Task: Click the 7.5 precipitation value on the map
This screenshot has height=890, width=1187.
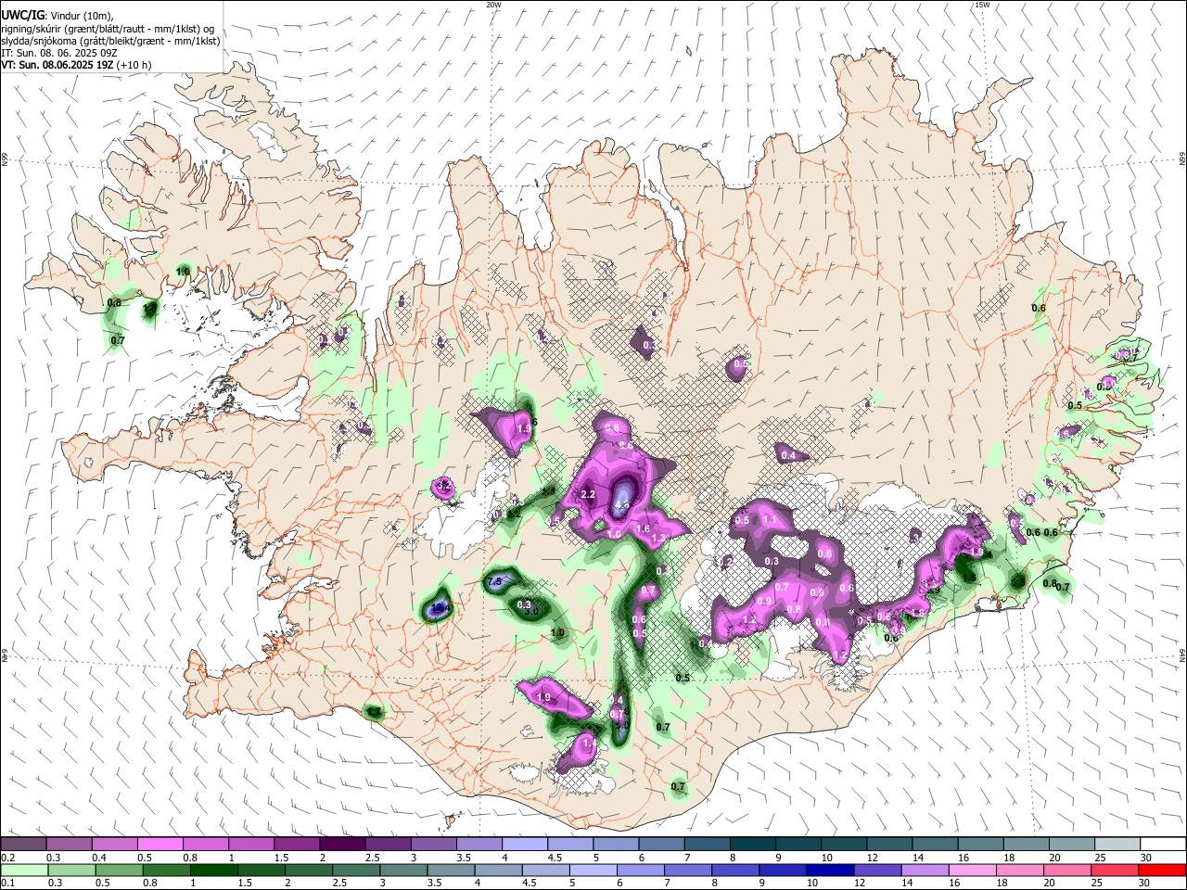Action: coord(494,582)
